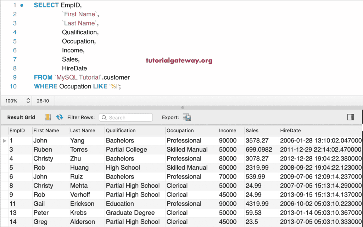Screen dimensions: 363x227
Task: Select the 'Verhoff' last name cell
Action: [x=80, y=194]
